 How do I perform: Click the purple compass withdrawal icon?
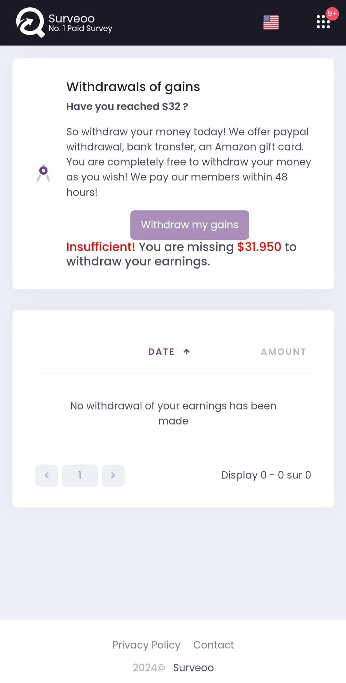click(x=43, y=173)
